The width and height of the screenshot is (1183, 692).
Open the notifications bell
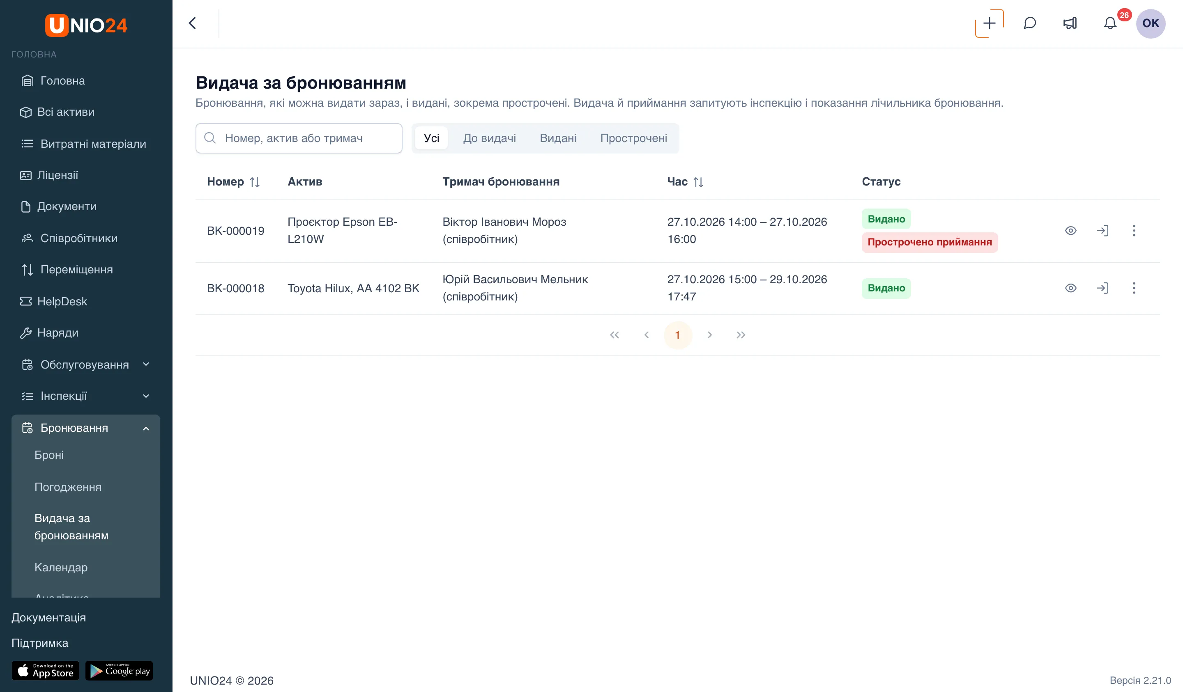[x=1110, y=23]
